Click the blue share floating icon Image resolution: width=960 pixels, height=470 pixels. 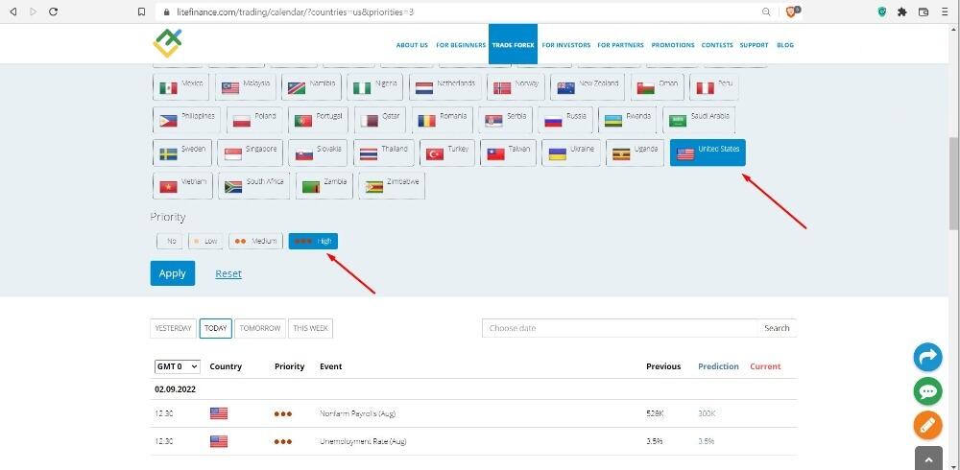pyautogui.click(x=927, y=357)
